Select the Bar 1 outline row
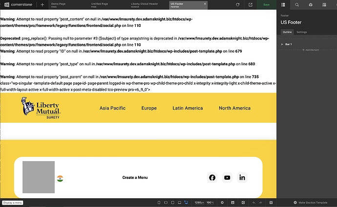337x207 pixels. click(308, 44)
